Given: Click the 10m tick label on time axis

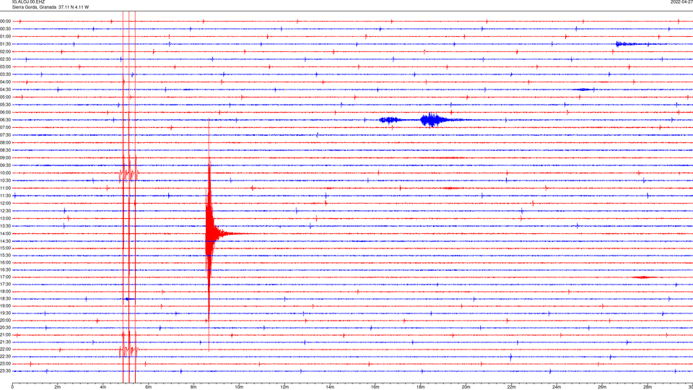Looking at the screenshot, I should click(239, 387).
